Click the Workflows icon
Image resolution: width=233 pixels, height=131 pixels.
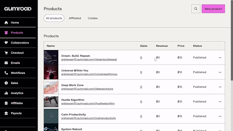(x=6, y=73)
